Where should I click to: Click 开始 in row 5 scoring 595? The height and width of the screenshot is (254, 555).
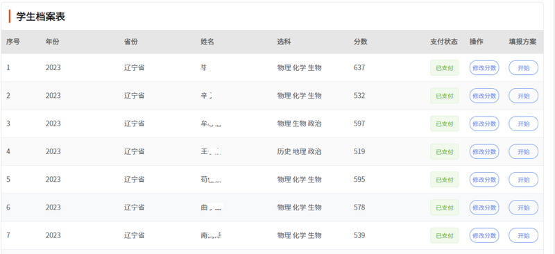pyautogui.click(x=524, y=180)
